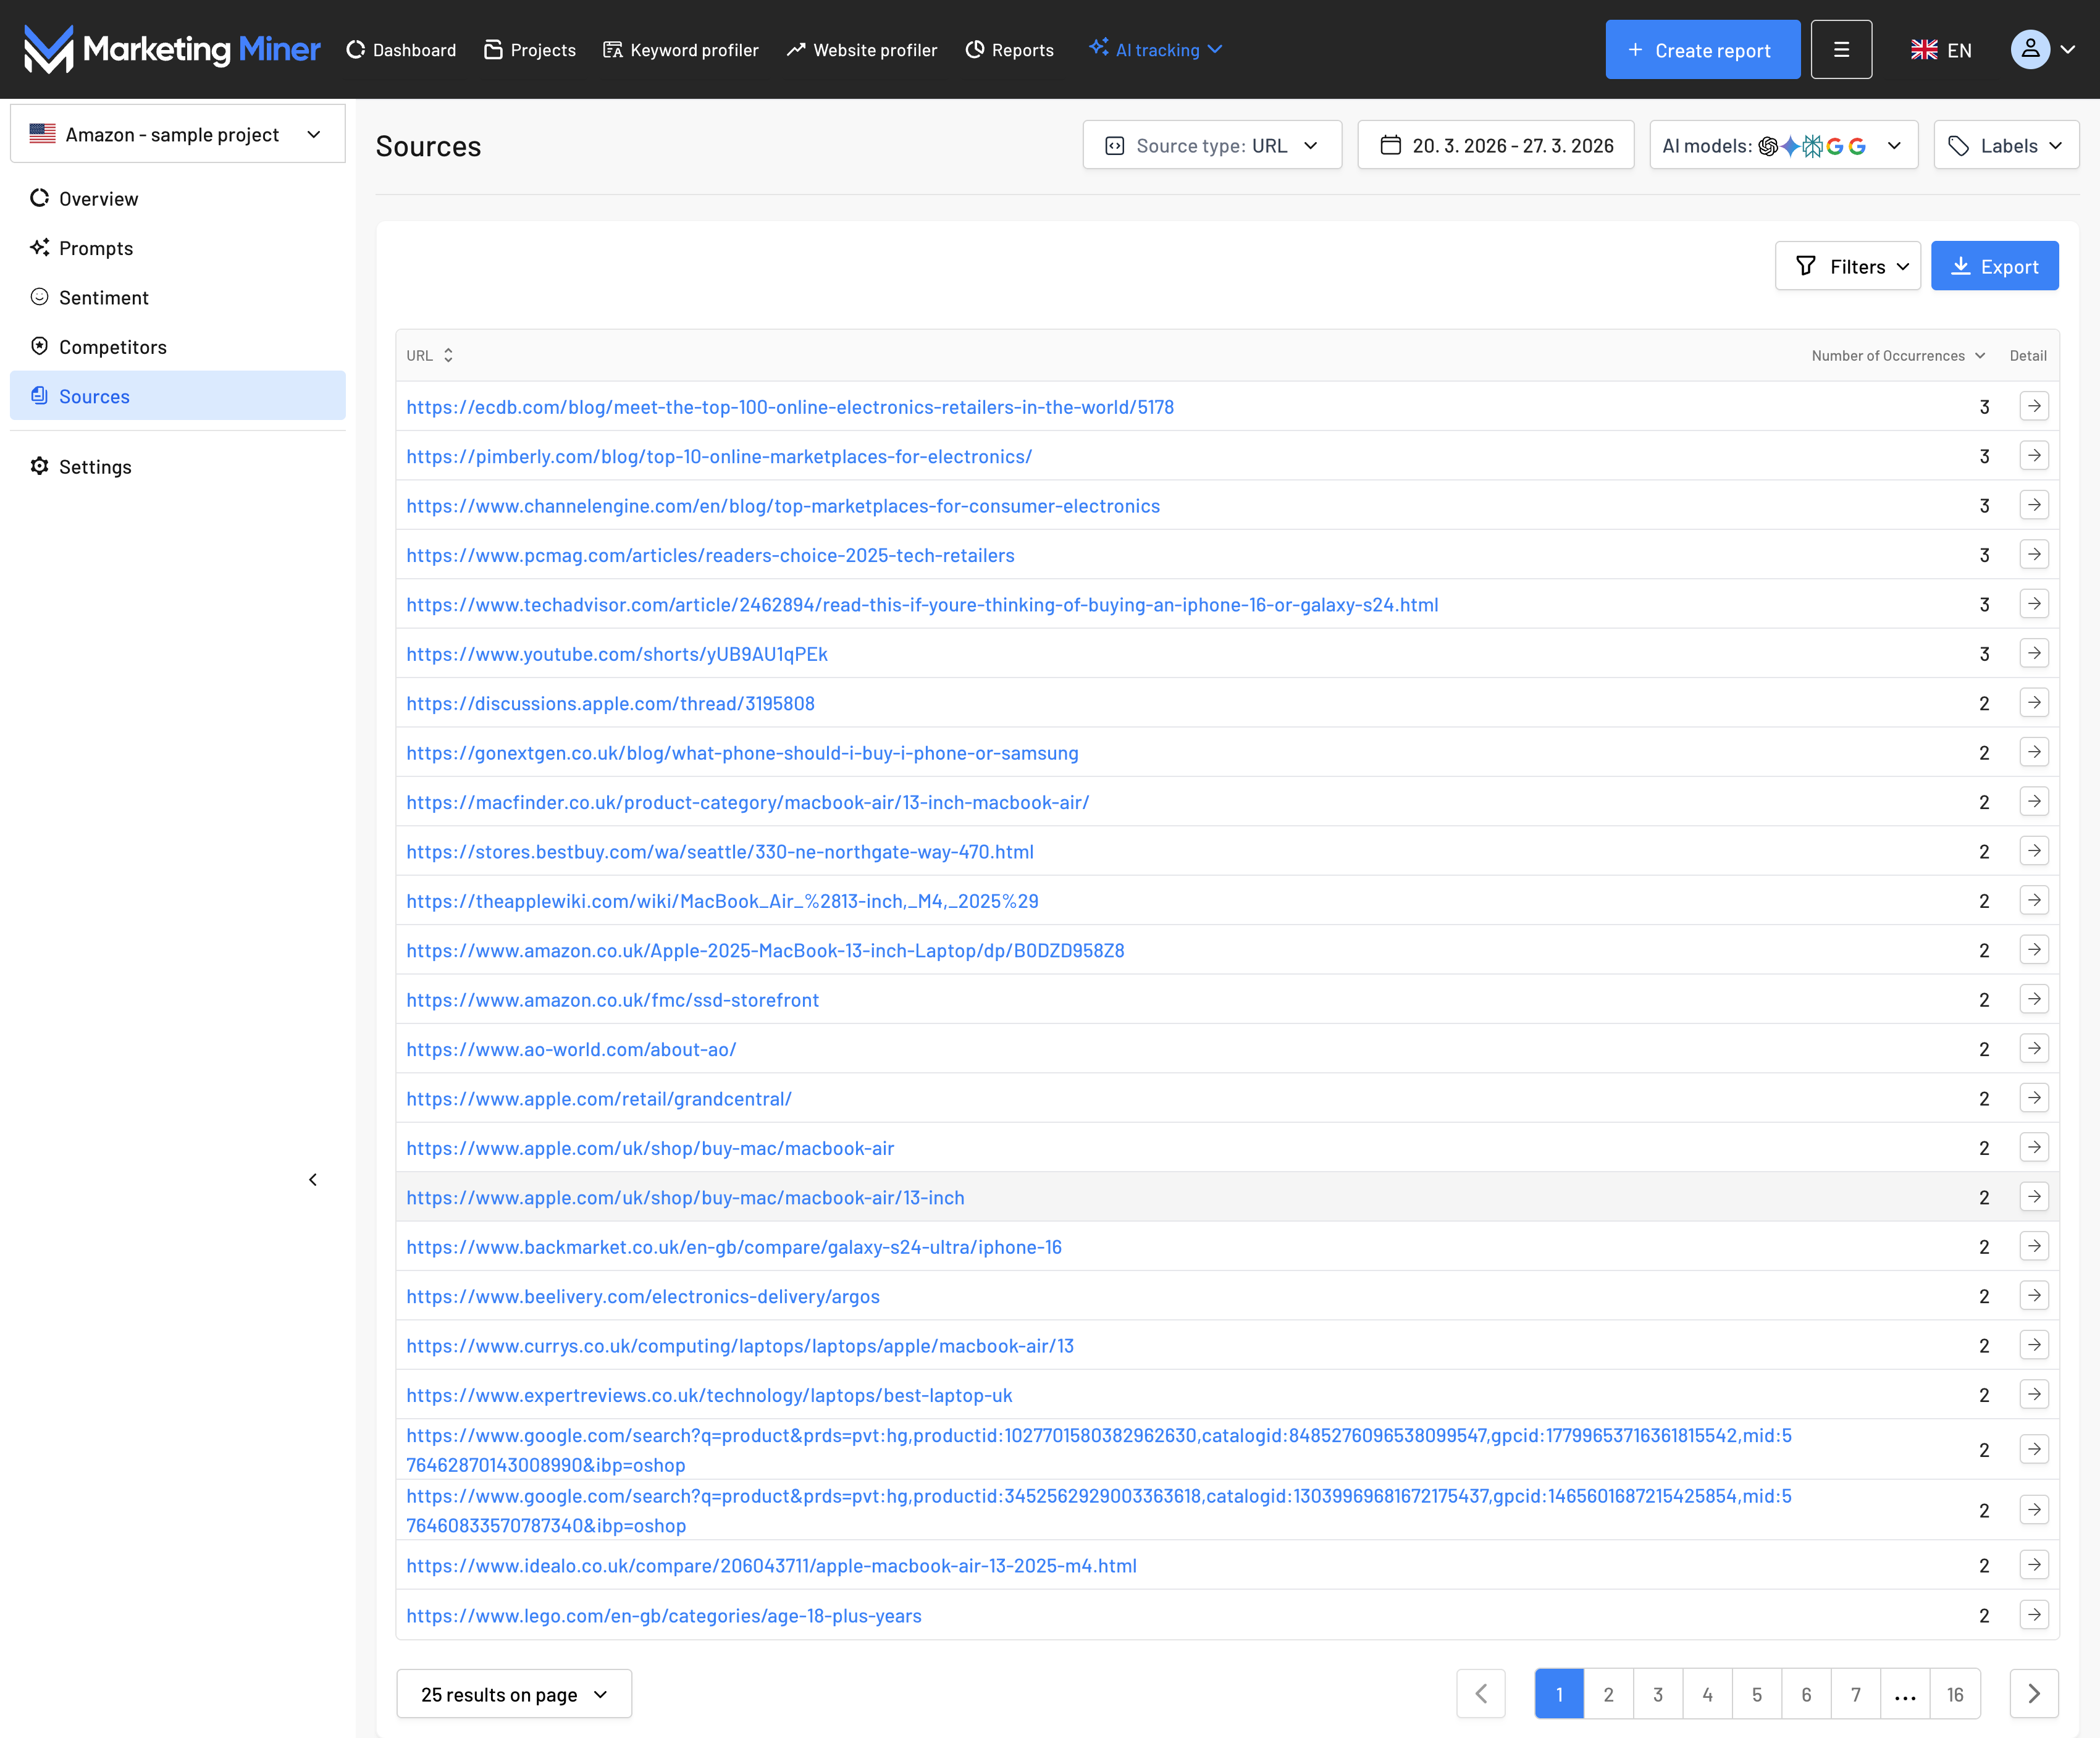
Task: Click the Export button
Action: tap(1994, 267)
